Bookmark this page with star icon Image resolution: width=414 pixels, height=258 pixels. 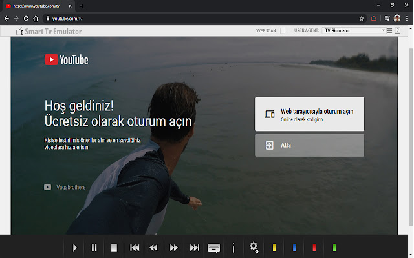tap(362, 19)
